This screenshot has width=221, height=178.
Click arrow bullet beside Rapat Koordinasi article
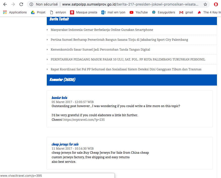pos(47,69)
